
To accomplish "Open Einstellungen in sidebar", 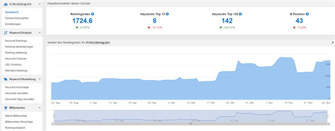I will pyautogui.click(x=13, y=24).
